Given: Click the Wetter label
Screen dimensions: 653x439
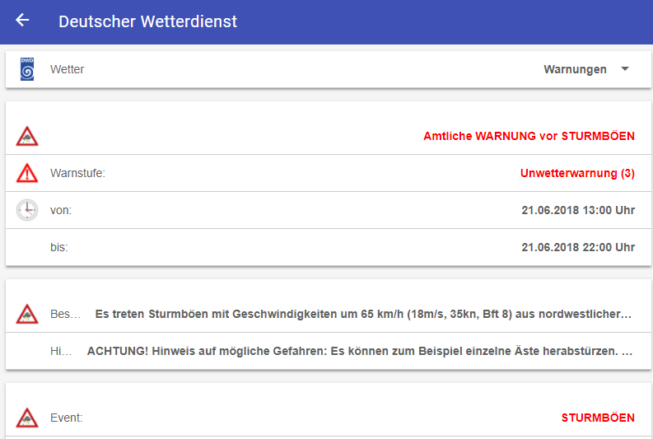Looking at the screenshot, I should click(67, 69).
